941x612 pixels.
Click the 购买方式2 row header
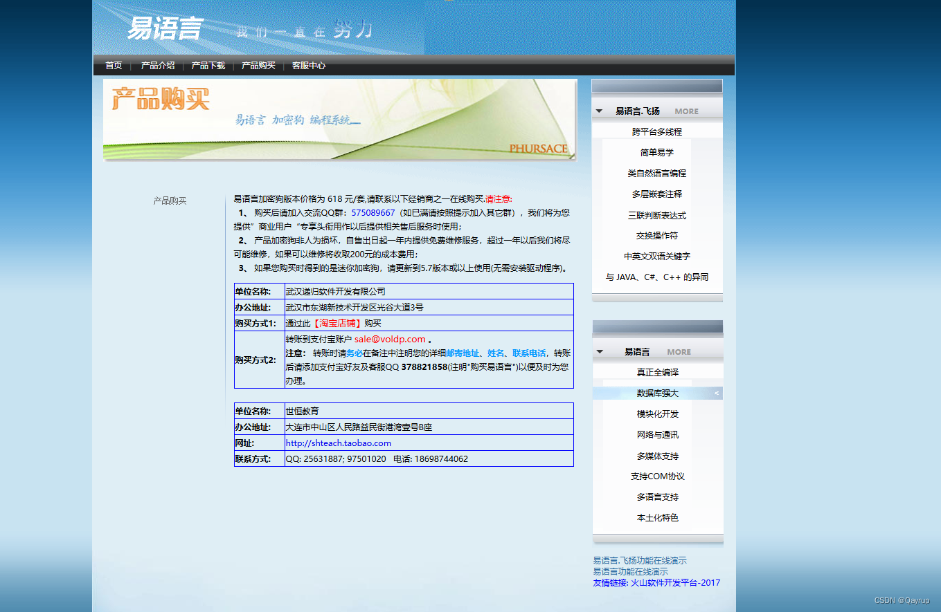tap(260, 360)
